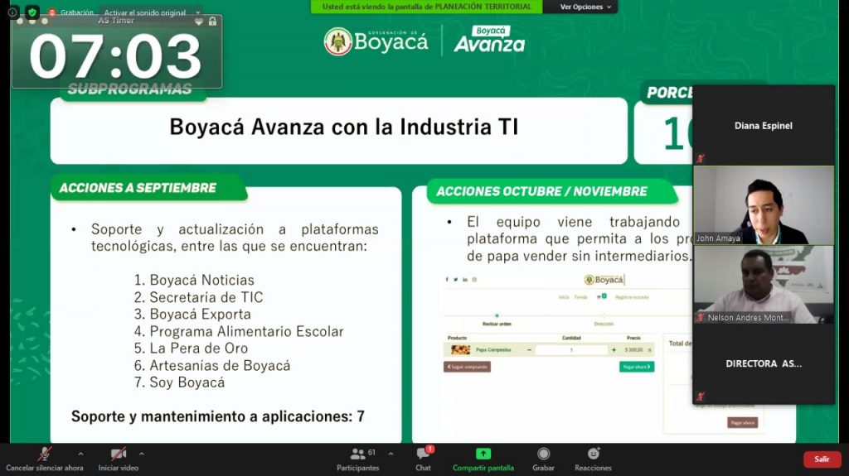The width and height of the screenshot is (849, 476).
Task: Expand audio options arrow beside microphone
Action: point(80,454)
